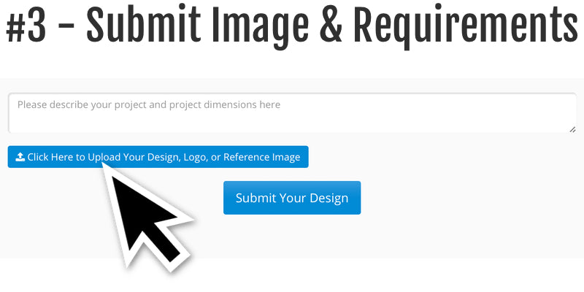Click the upload icon on the blue button
The width and height of the screenshot is (584, 292).
coord(20,157)
